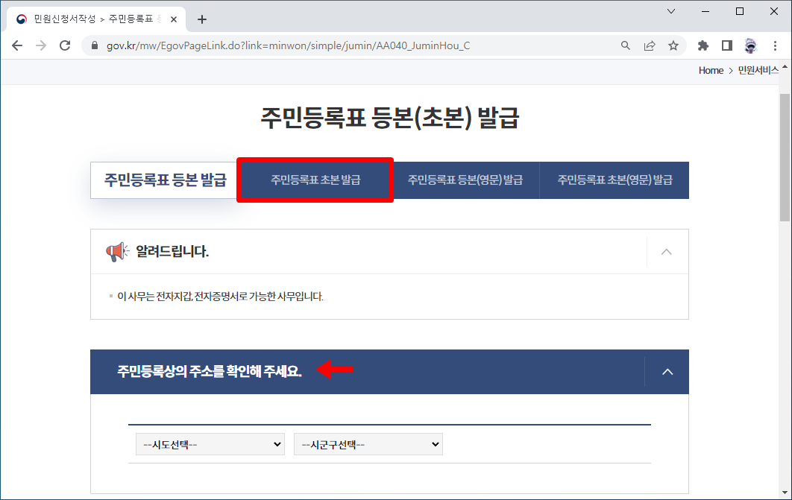Toggle the browser side panel
This screenshot has height=500, width=792.
(x=727, y=46)
